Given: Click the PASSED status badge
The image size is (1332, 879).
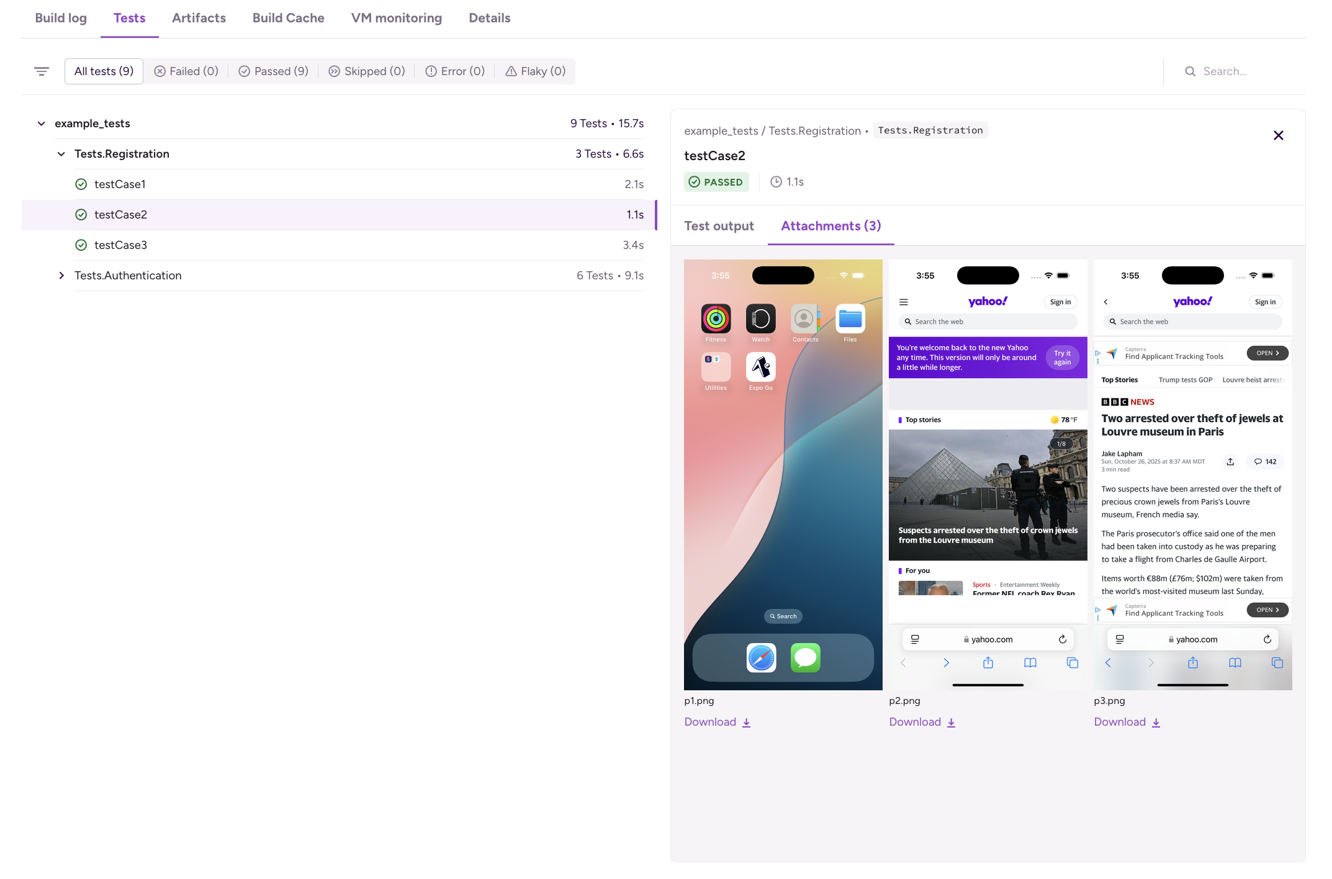Looking at the screenshot, I should pos(716,182).
